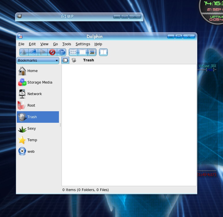This screenshot has width=223, height=217.
Task: Open the Sexy bookmark
Action: (x=38, y=129)
